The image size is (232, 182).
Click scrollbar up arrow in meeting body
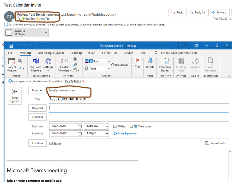click(230, 151)
